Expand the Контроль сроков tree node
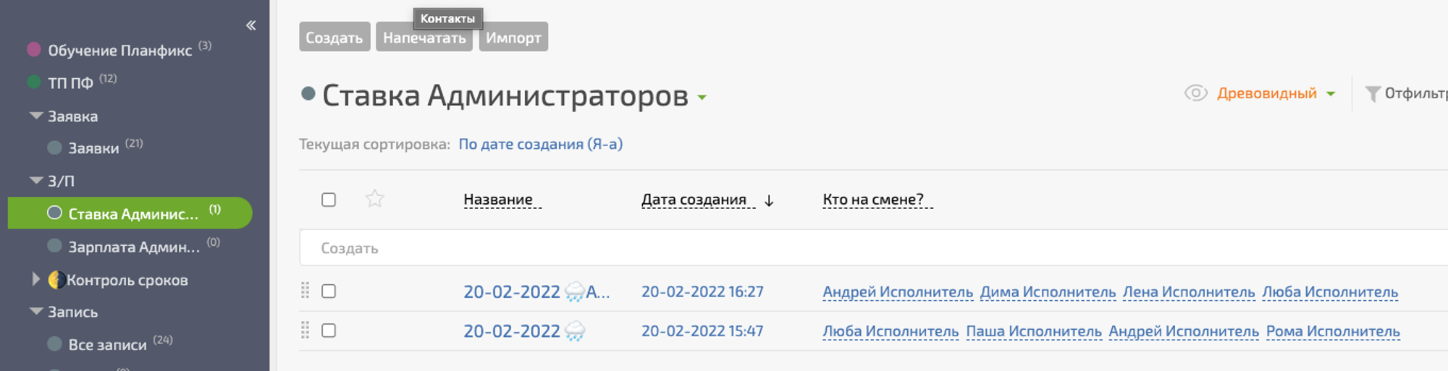1448x371 pixels. pyautogui.click(x=35, y=279)
